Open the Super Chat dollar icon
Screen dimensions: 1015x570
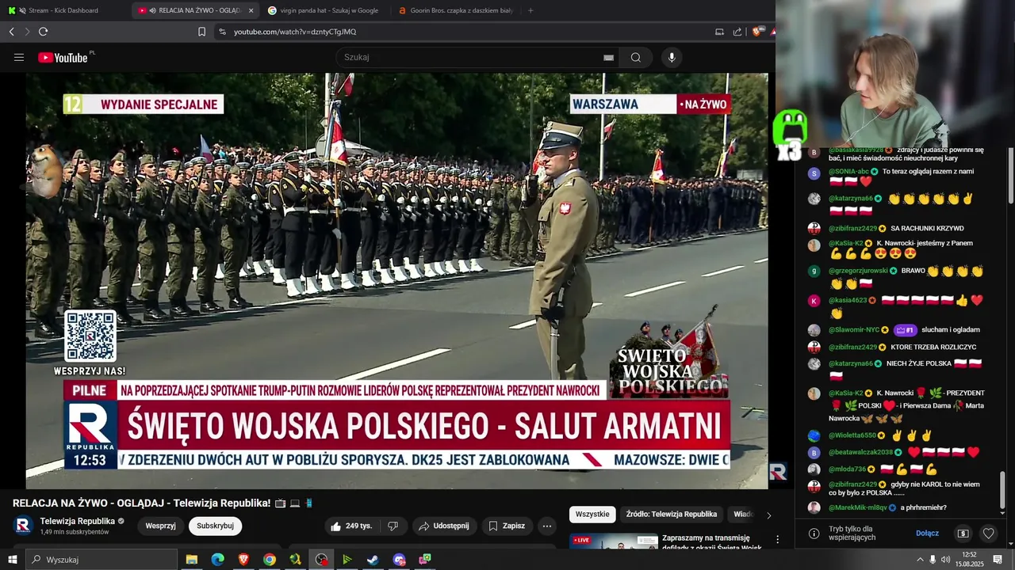click(963, 534)
